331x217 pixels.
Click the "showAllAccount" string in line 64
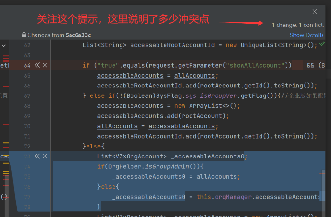click(x=259, y=65)
